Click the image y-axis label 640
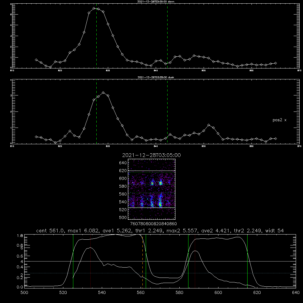Viewport: 303px width, 303px height. (x=123, y=163)
